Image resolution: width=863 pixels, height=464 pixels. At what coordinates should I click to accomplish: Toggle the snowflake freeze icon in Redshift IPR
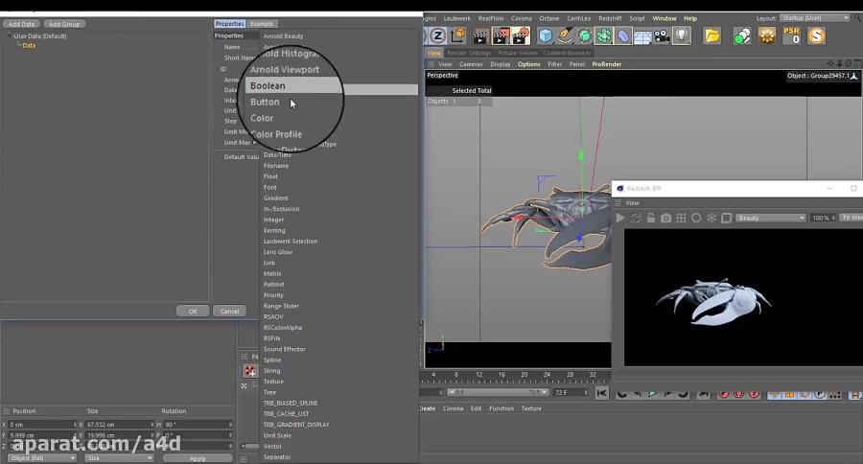coord(711,219)
